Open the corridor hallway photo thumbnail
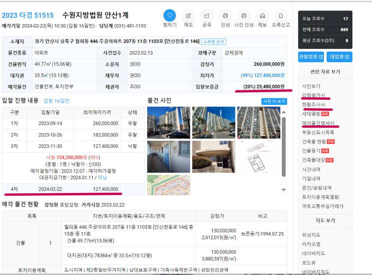372x275 pixels. [x=169, y=157]
